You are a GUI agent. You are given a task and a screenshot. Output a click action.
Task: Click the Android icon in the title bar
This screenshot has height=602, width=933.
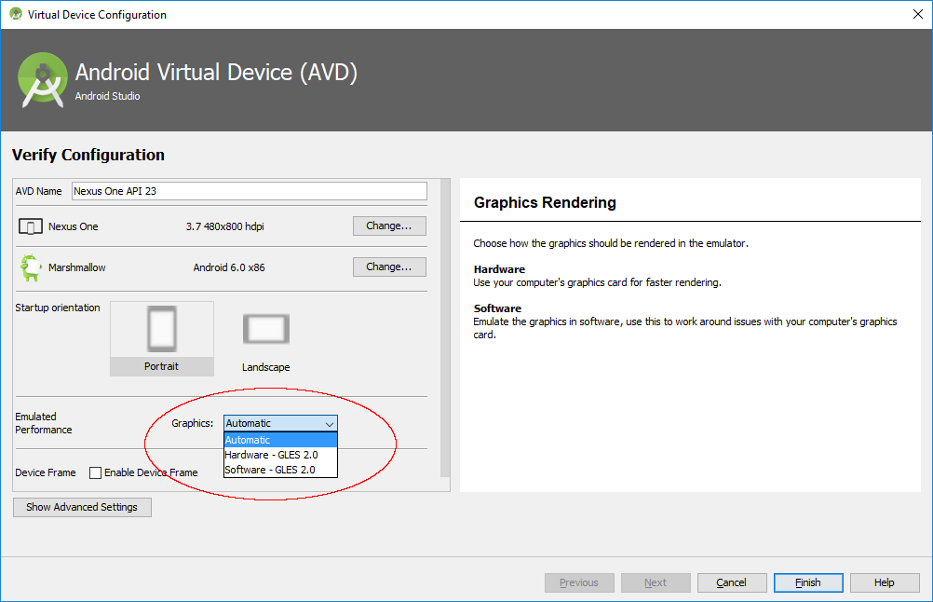(16, 14)
